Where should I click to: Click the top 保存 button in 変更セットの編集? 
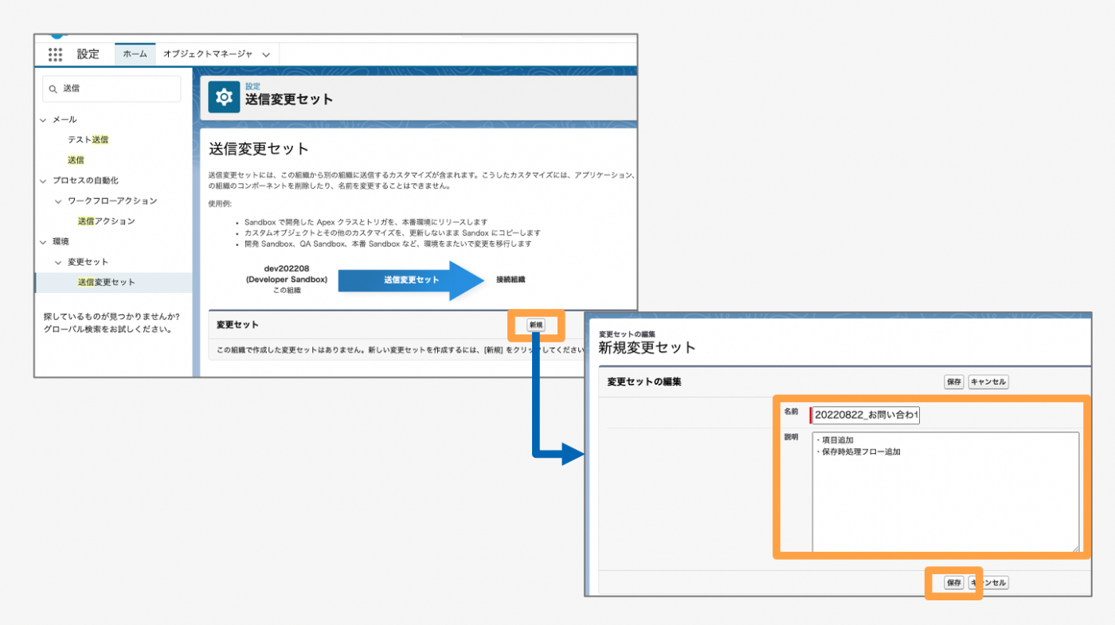954,382
